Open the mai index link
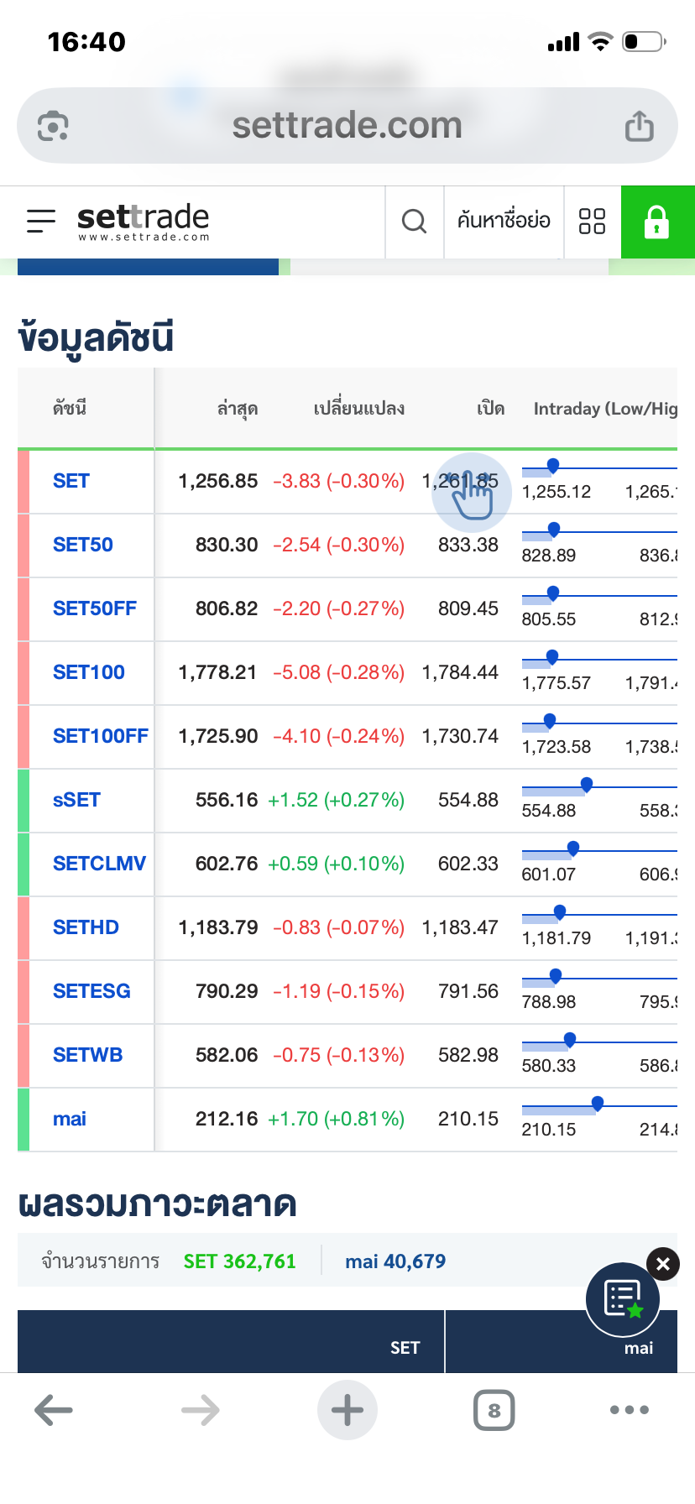Viewport: 695px width, 1504px height. click(x=70, y=1119)
